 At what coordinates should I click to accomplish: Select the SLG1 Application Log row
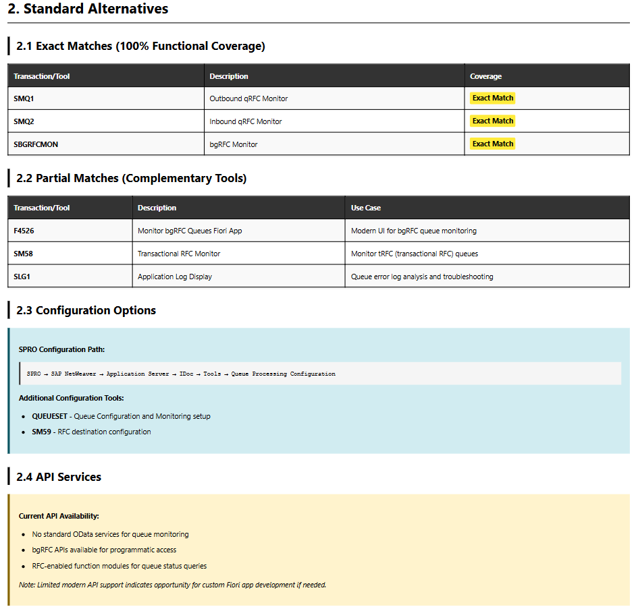[22, 277]
